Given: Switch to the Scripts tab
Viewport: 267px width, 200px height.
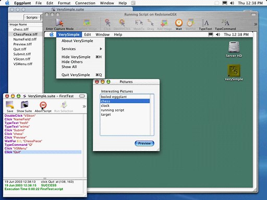Looking at the screenshot, I should click(x=32, y=17).
